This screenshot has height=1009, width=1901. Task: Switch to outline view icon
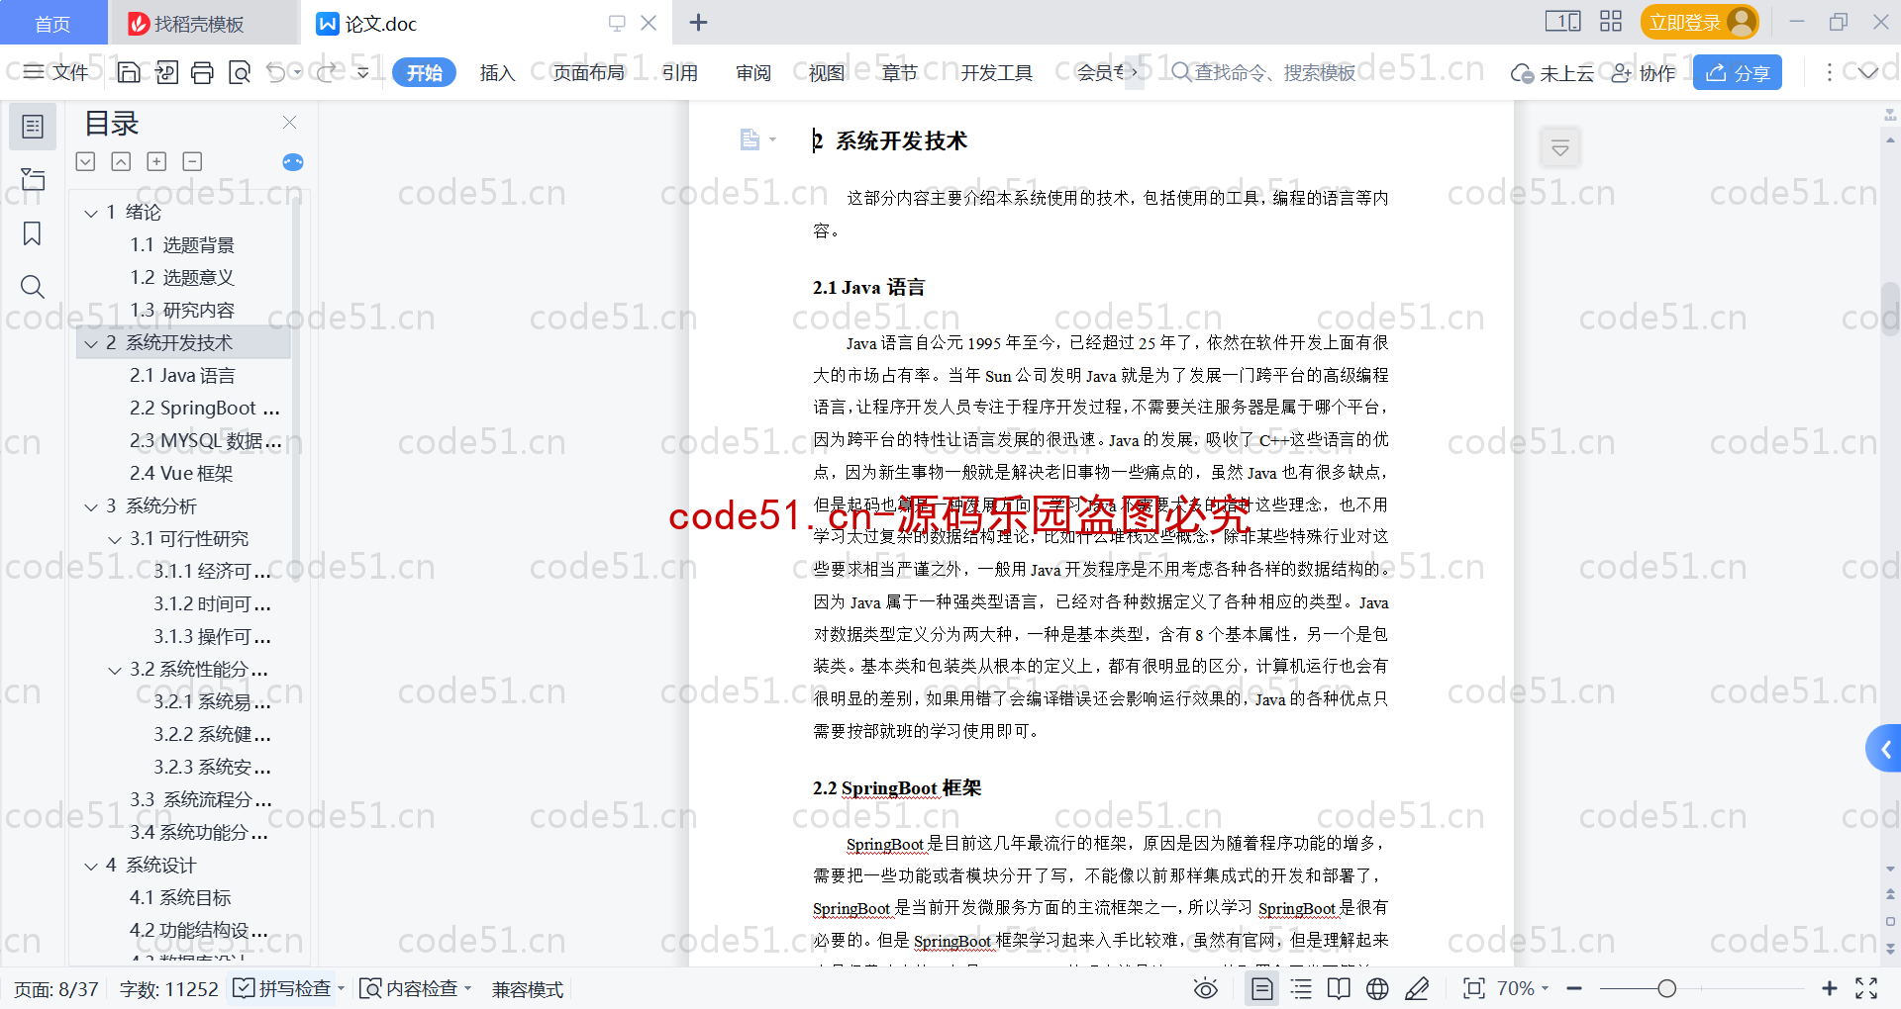[1301, 988]
